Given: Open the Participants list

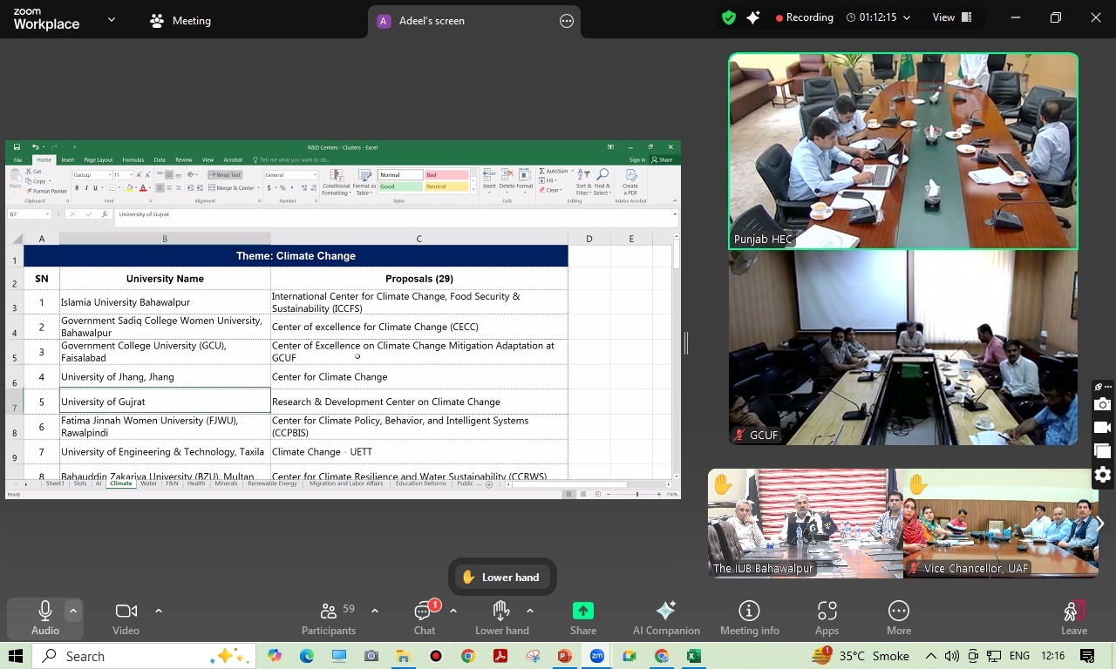Looking at the screenshot, I should pos(329,618).
